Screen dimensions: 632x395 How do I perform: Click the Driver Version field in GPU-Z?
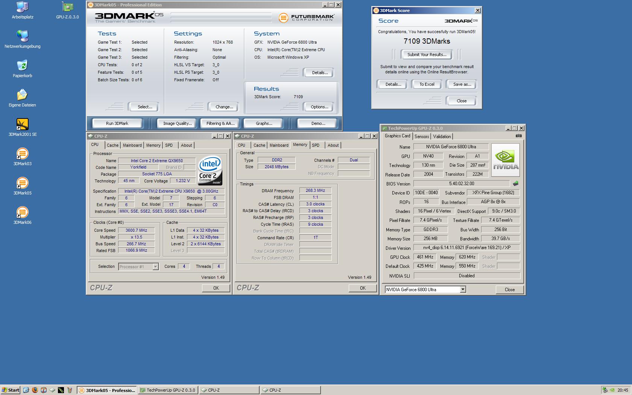point(466,248)
